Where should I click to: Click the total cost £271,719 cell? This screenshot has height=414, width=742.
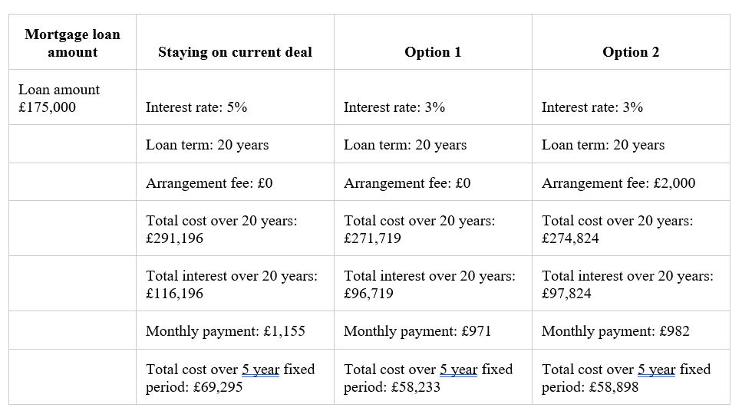[x=433, y=228]
